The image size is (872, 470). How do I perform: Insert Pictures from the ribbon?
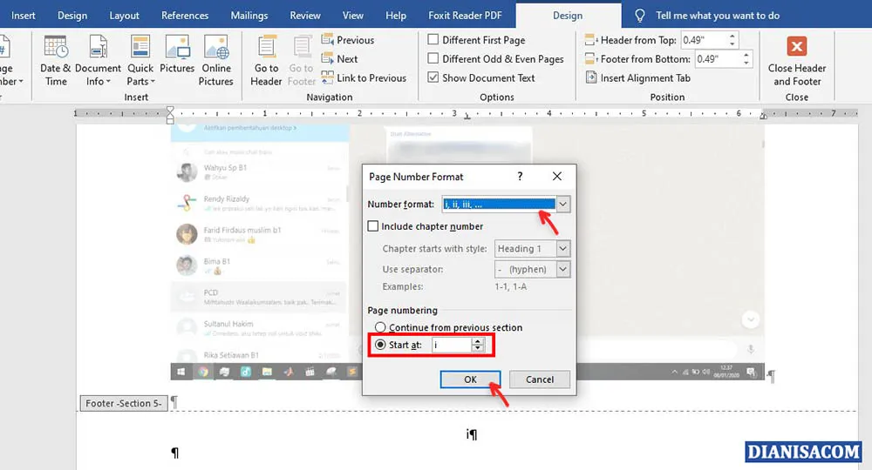(x=177, y=49)
